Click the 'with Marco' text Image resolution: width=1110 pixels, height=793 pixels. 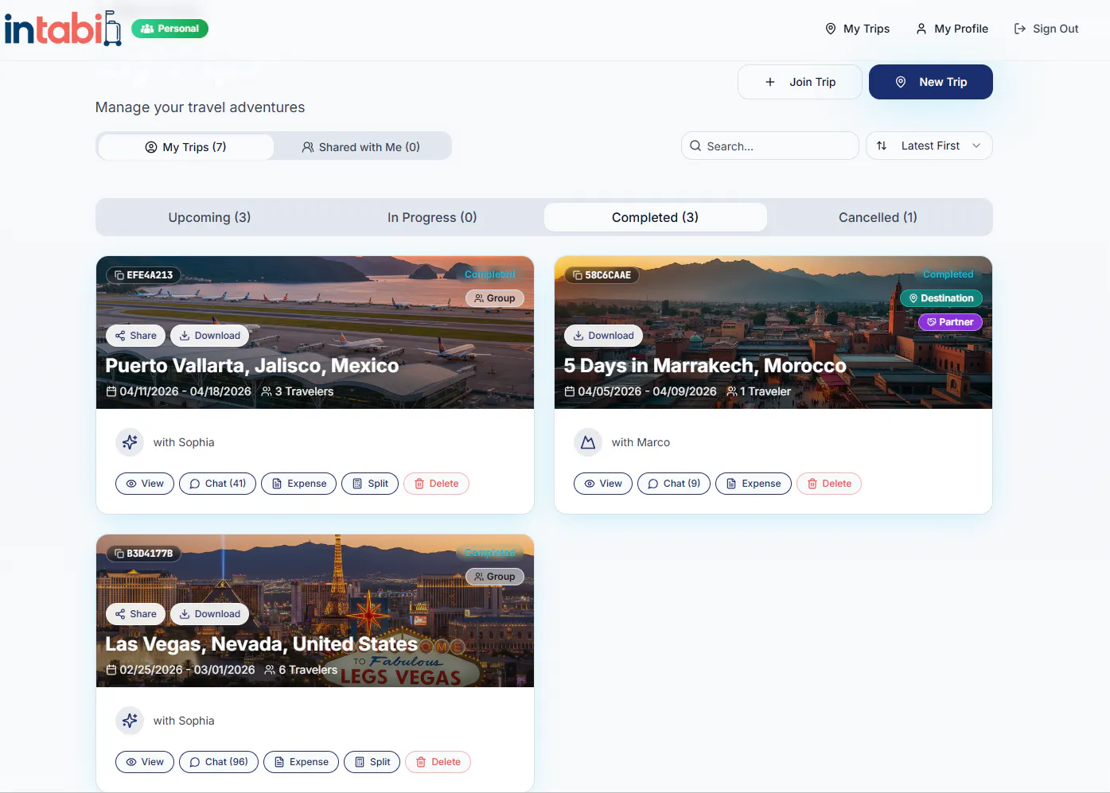point(641,442)
